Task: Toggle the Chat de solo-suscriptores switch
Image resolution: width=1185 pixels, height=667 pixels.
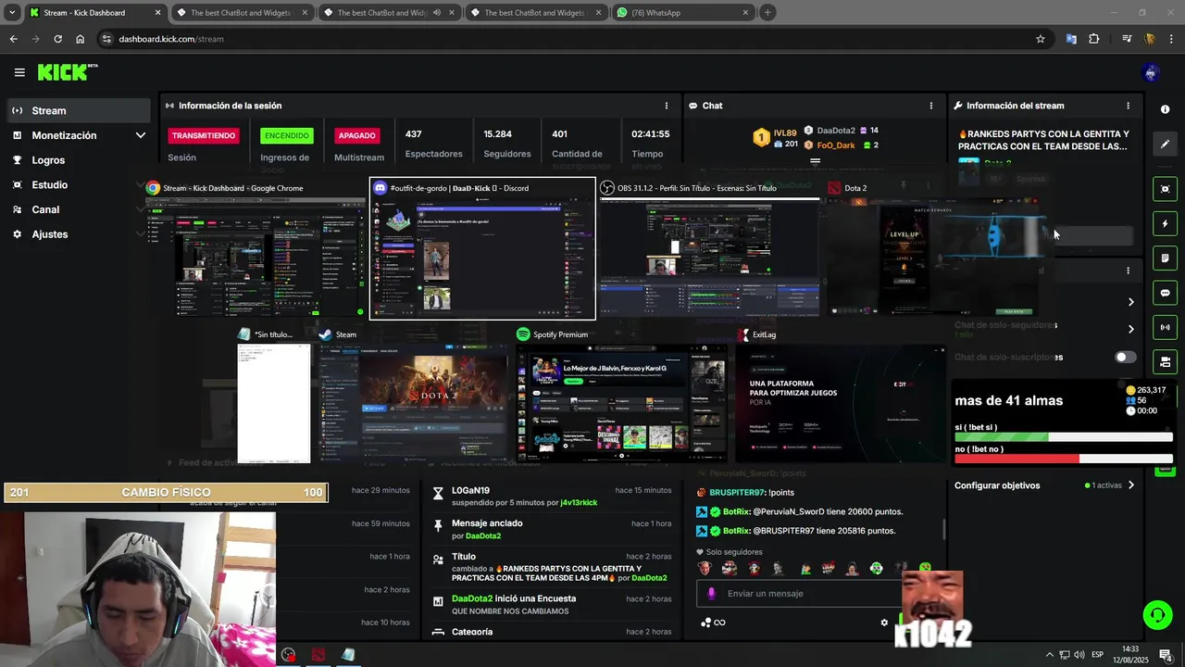Action: [x=1125, y=357]
